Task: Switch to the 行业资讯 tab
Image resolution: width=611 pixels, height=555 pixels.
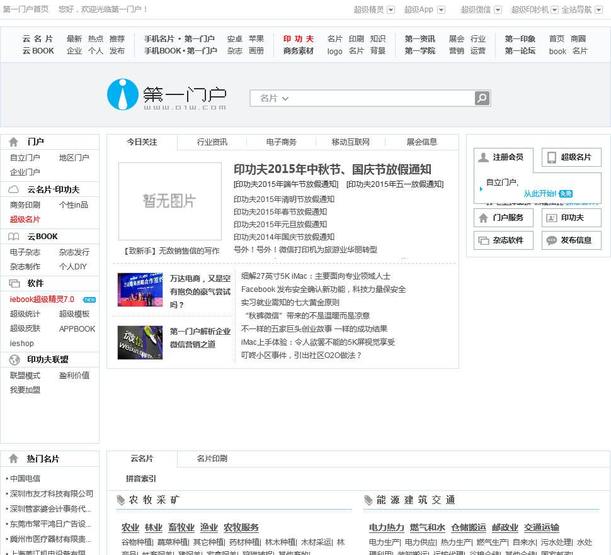Action: 212,142
